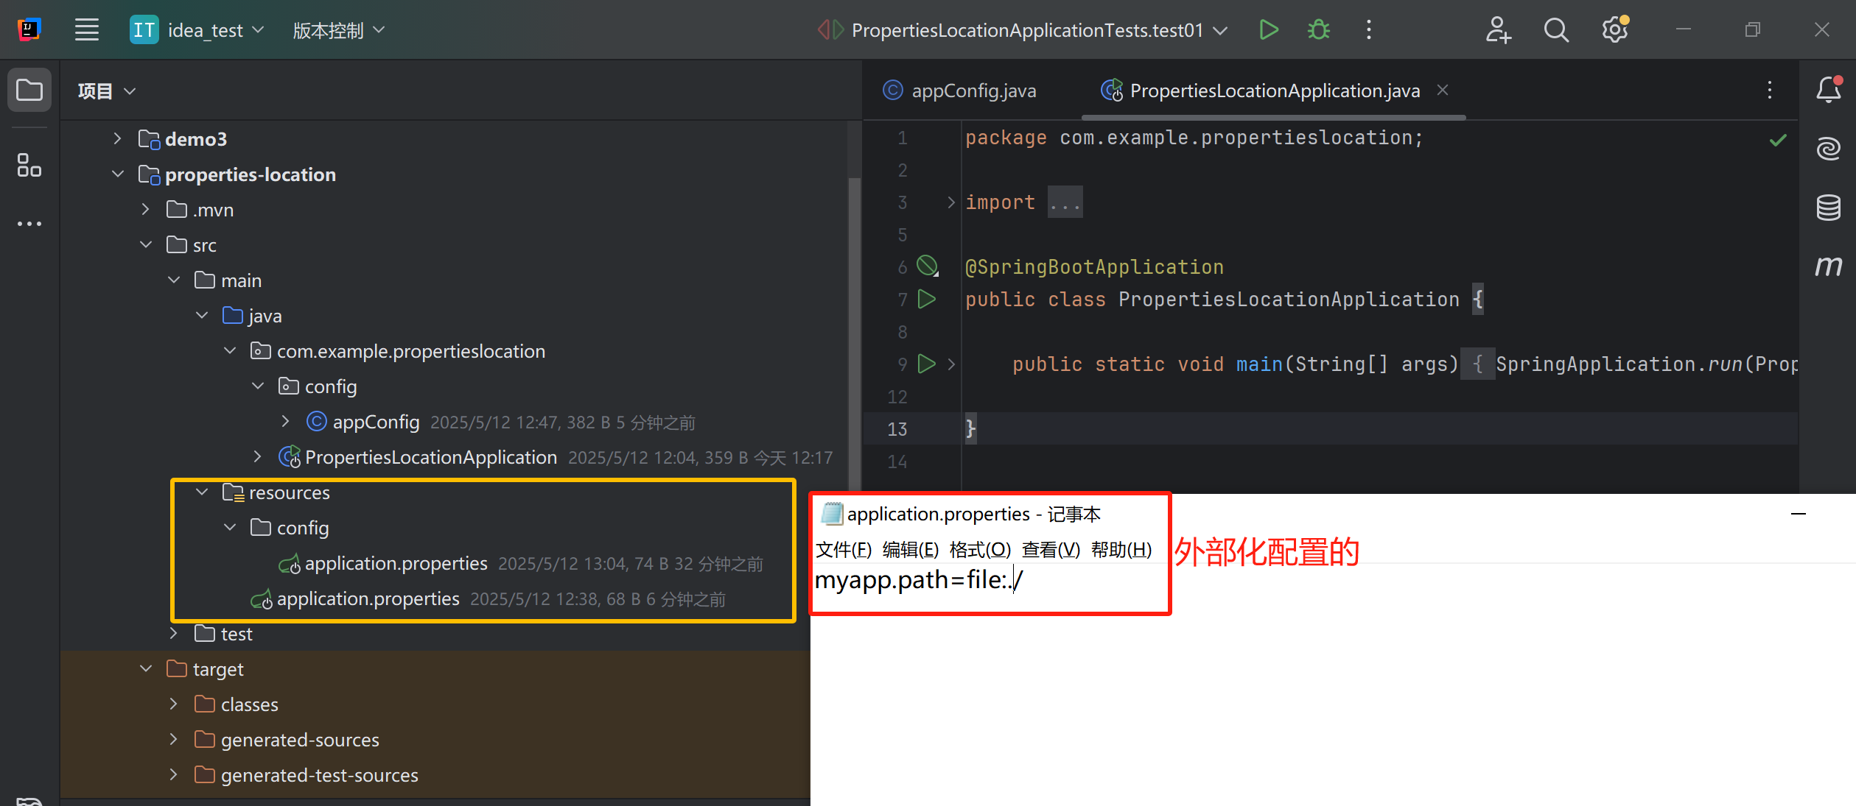This screenshot has width=1856, height=806.
Task: Open idea_test project switcher
Action: click(206, 30)
